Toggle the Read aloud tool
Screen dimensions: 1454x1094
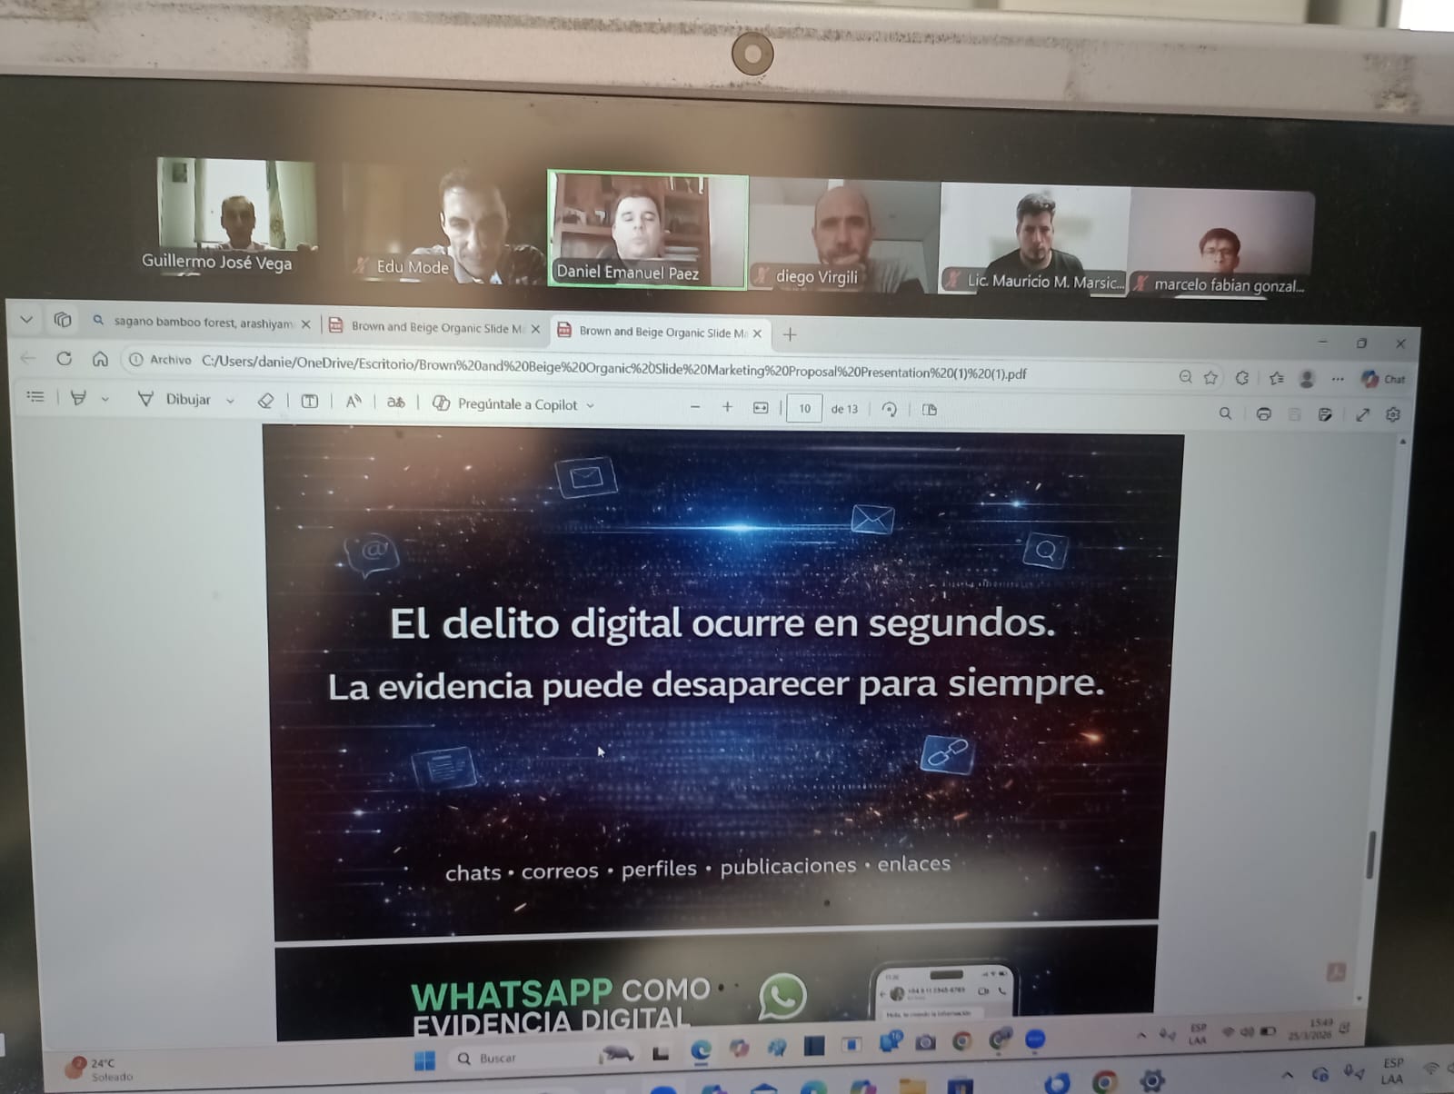[x=354, y=402]
